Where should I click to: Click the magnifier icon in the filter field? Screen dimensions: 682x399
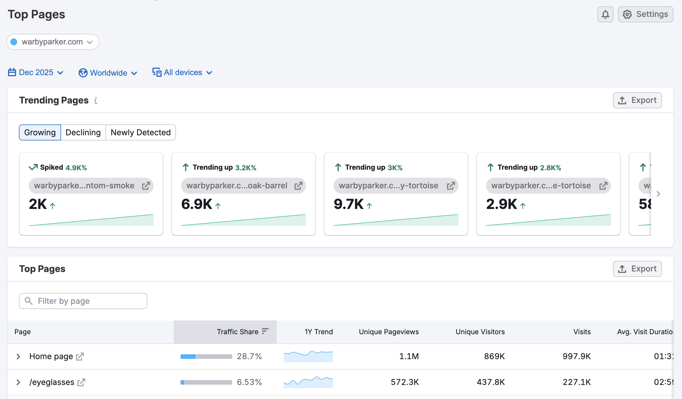click(29, 301)
